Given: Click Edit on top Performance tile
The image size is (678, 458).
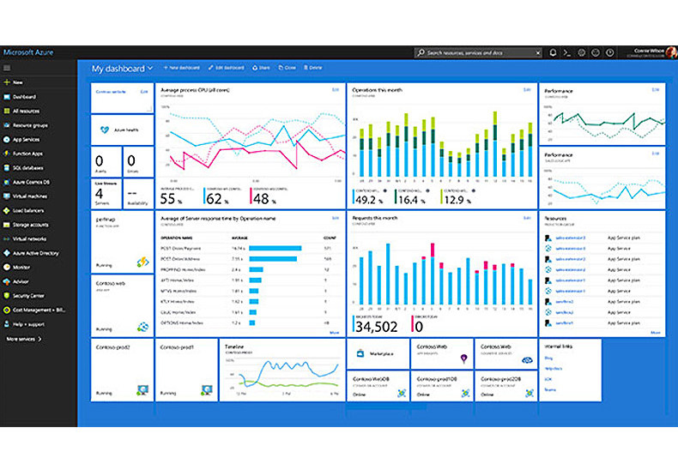Looking at the screenshot, I should pos(656,90).
